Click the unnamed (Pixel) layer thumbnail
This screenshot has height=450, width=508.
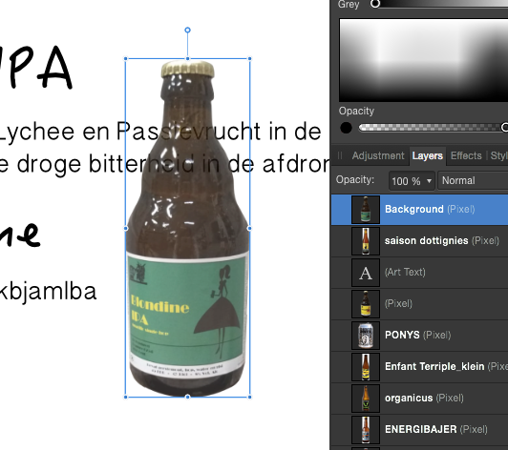(x=366, y=304)
